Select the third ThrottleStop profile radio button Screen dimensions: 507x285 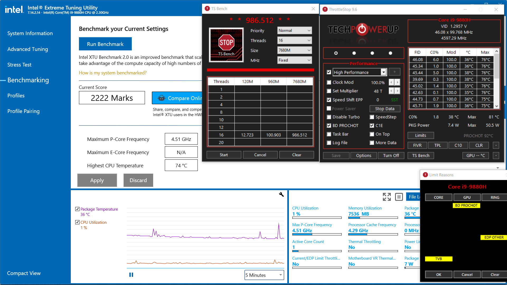tap(372, 53)
